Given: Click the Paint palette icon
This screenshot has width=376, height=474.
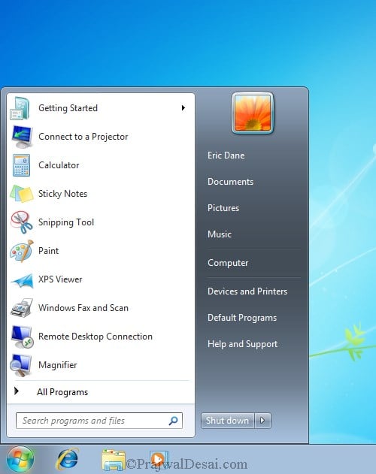Looking at the screenshot, I should (22, 251).
